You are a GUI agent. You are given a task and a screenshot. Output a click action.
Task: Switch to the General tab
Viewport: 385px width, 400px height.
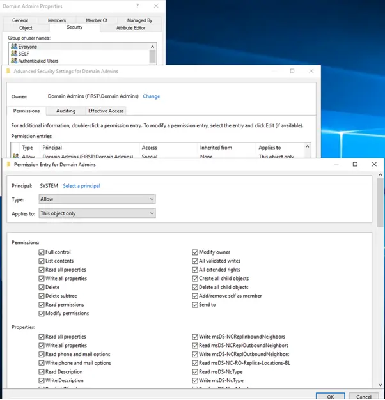coord(20,20)
